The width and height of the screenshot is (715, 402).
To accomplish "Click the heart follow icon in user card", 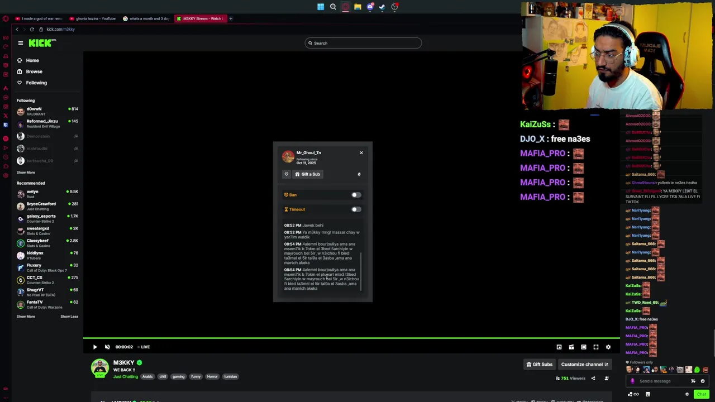I will pos(287,174).
